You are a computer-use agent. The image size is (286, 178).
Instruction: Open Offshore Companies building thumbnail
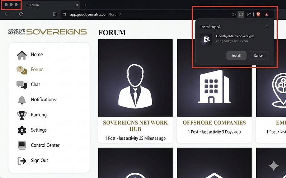point(214,78)
